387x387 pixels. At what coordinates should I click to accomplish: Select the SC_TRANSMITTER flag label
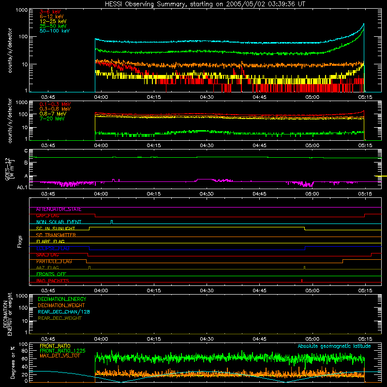(56, 235)
